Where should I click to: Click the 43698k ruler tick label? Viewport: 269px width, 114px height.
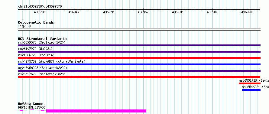[x=212, y=12]
